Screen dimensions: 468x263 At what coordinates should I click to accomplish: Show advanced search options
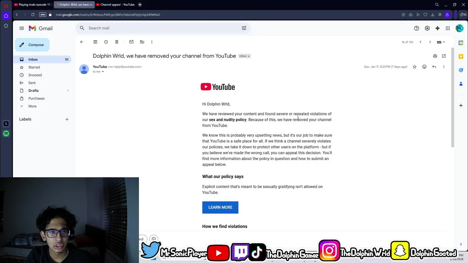(244, 28)
